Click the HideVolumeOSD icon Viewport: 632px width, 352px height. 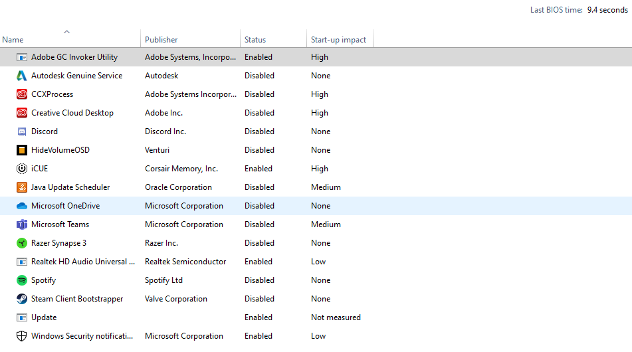(22, 150)
